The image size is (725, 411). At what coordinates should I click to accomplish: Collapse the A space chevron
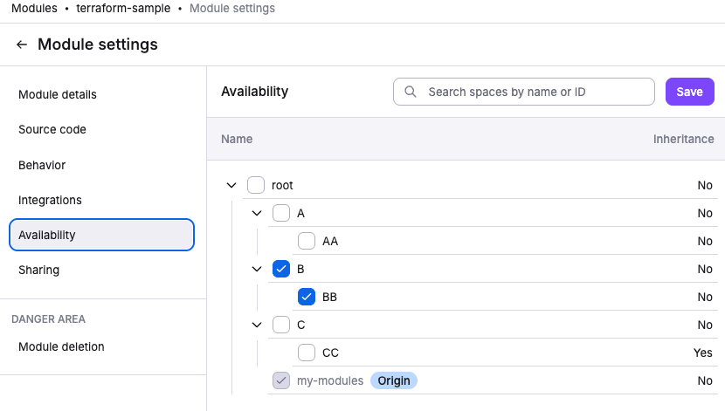coord(257,213)
